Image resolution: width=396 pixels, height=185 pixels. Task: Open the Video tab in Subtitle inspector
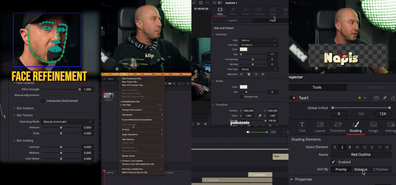(x=220, y=11)
